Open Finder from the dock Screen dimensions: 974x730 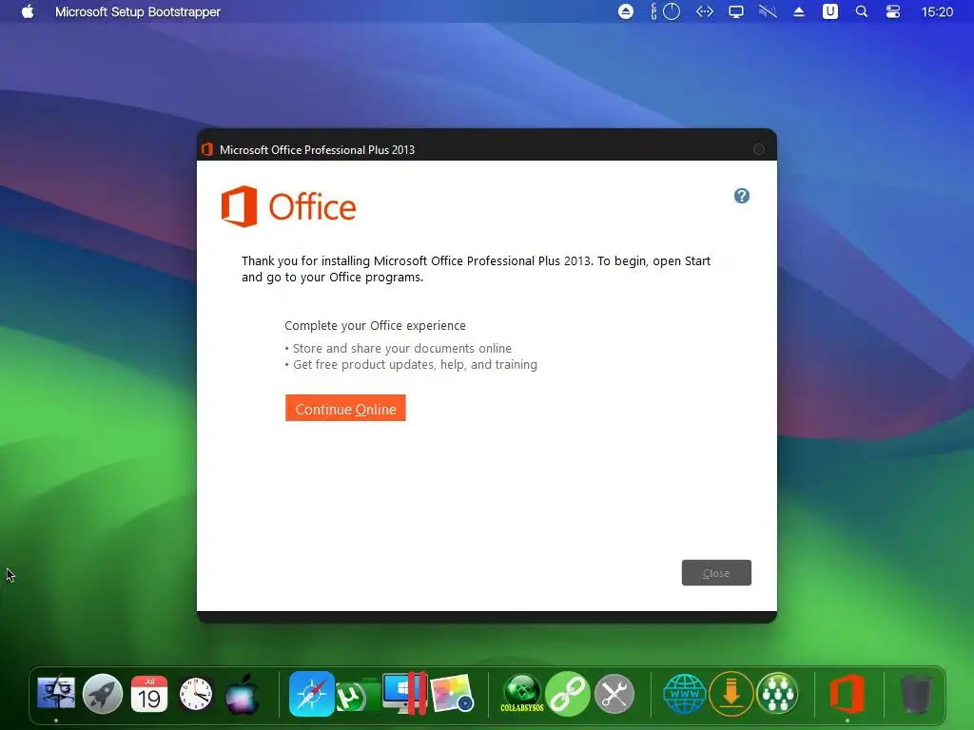click(56, 693)
